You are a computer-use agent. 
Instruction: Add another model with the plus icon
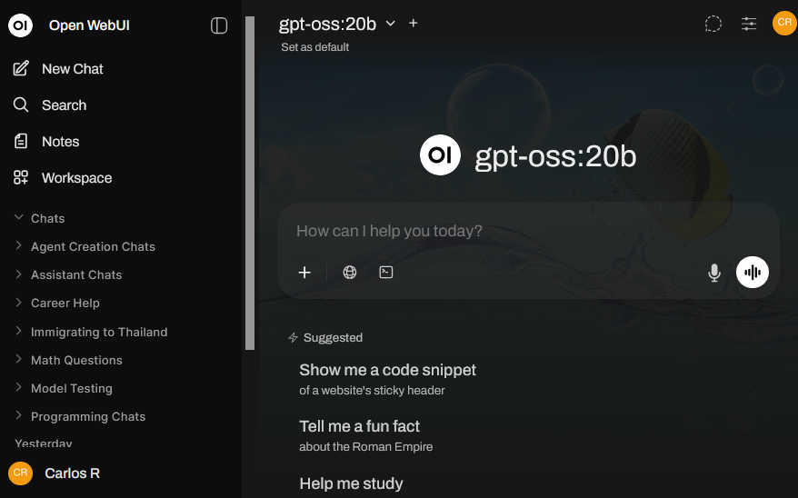tap(414, 24)
